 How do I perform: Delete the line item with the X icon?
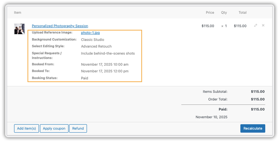(x=263, y=26)
